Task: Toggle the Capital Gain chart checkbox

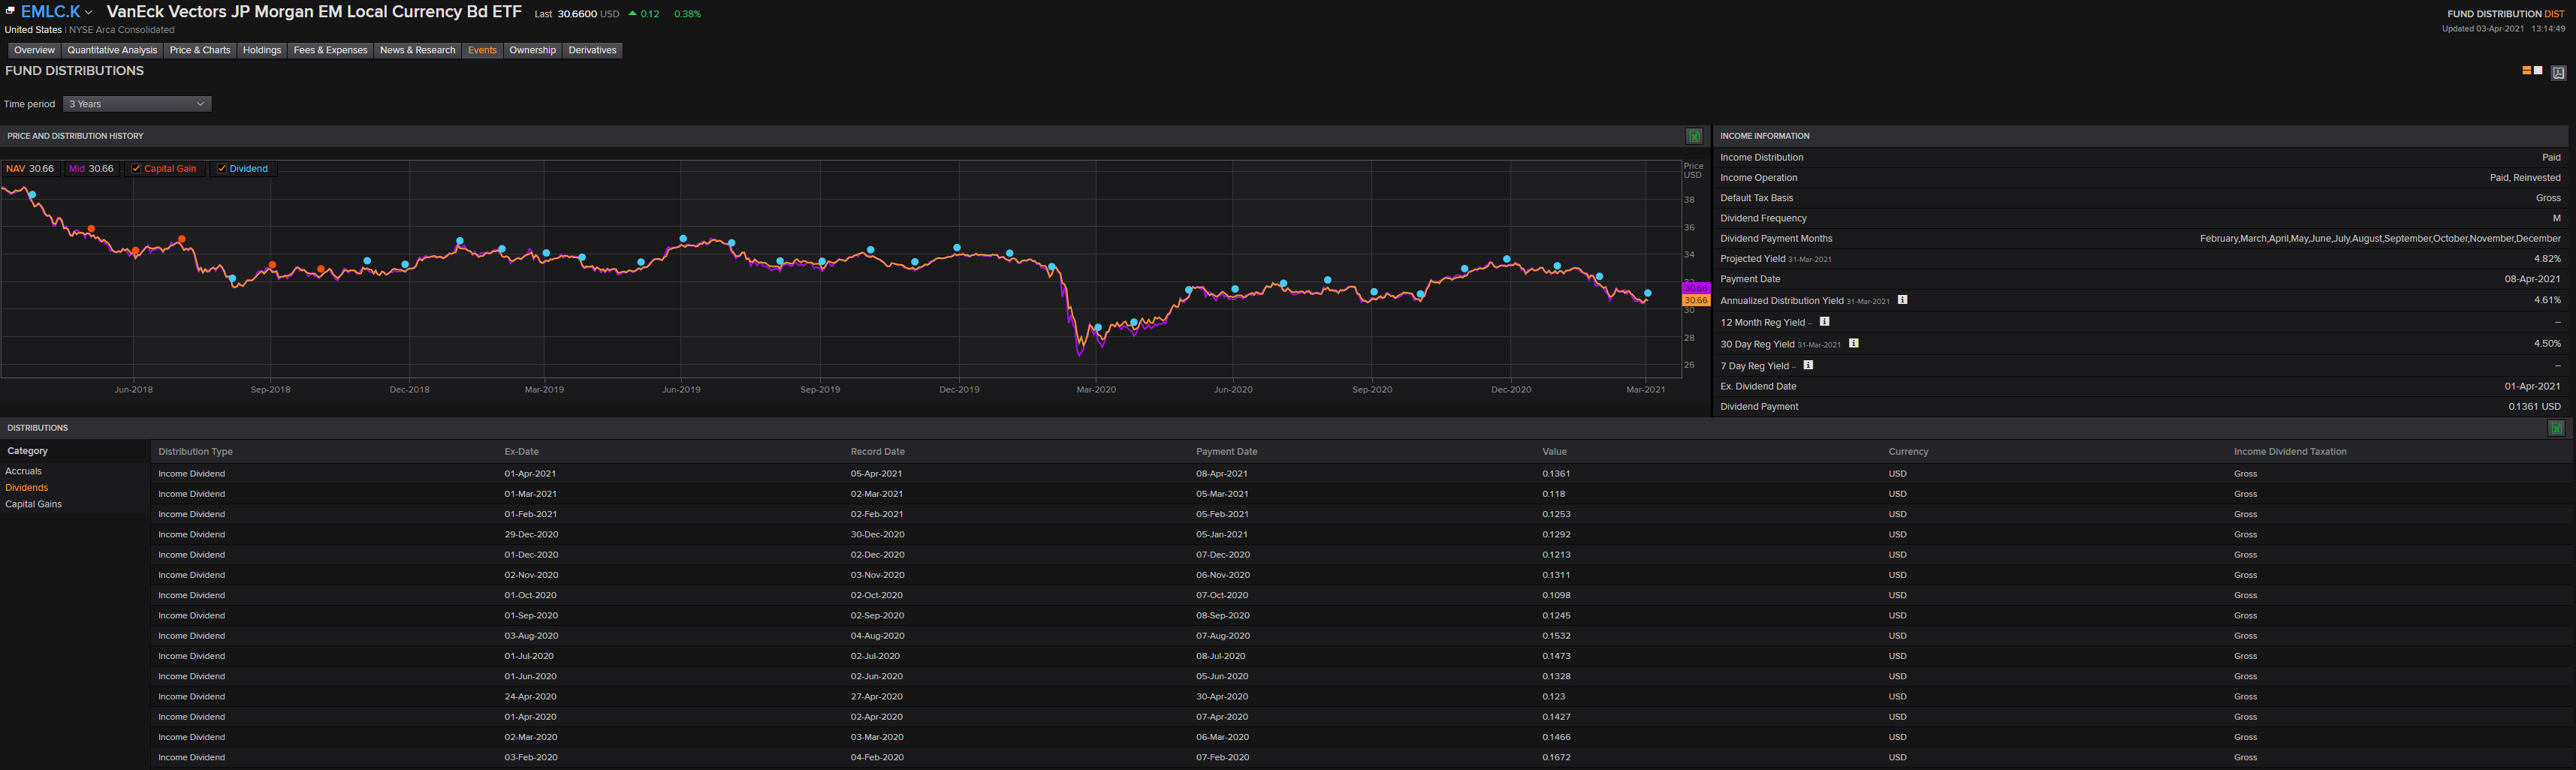Action: coord(136,169)
